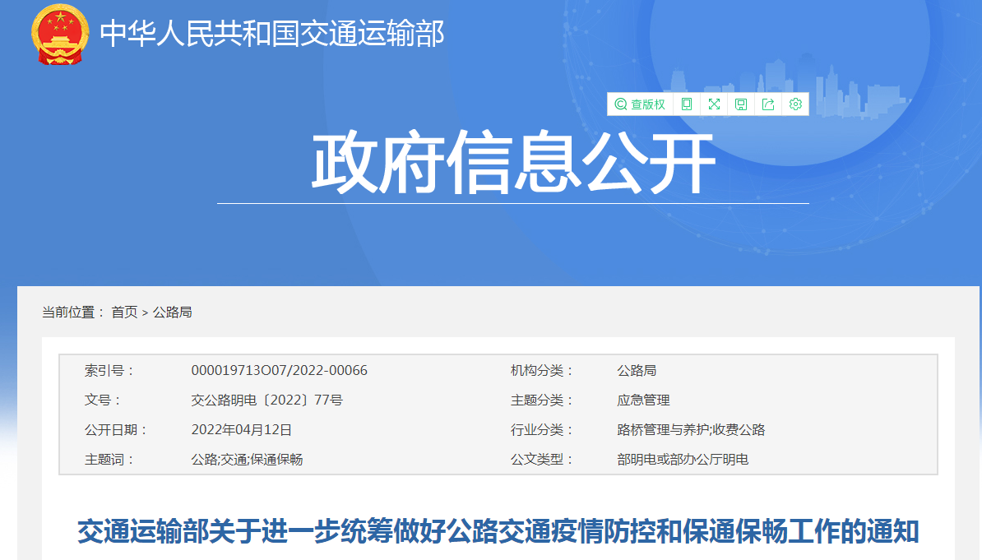Click the 行业分类 label
The width and height of the screenshot is (982, 560).
[x=542, y=430]
